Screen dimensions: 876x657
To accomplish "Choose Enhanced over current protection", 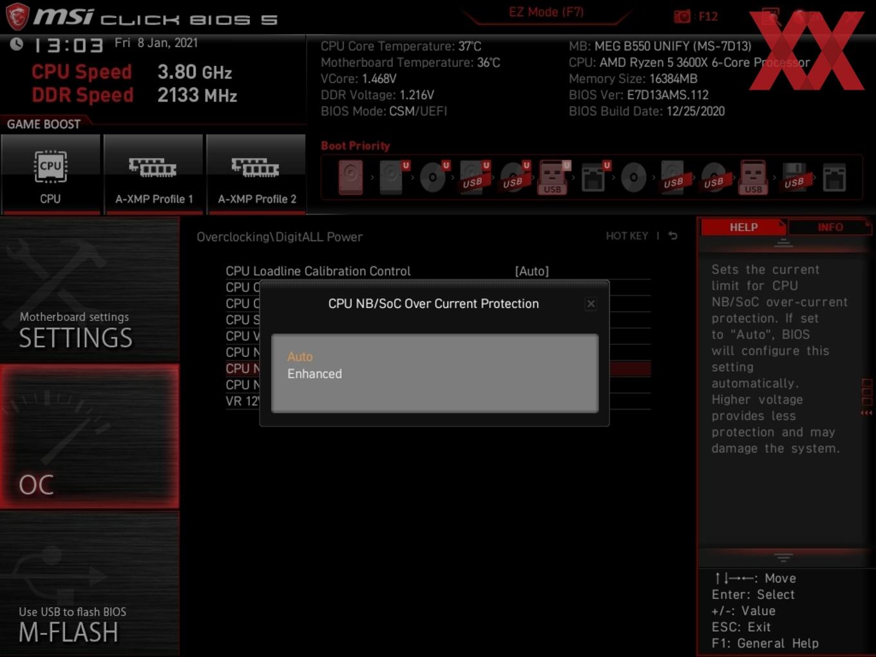I will (315, 374).
